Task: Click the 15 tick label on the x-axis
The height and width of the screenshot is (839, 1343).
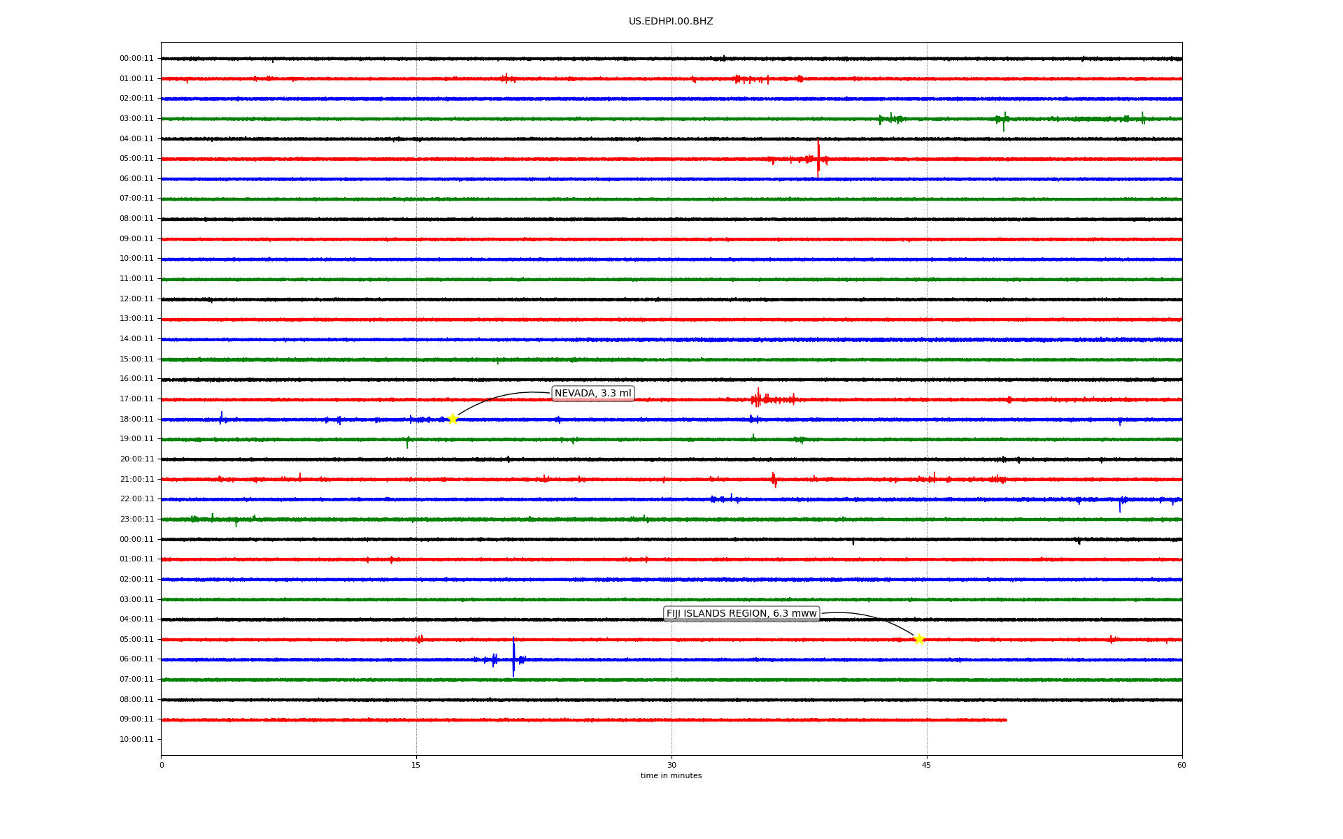Action: 416,765
